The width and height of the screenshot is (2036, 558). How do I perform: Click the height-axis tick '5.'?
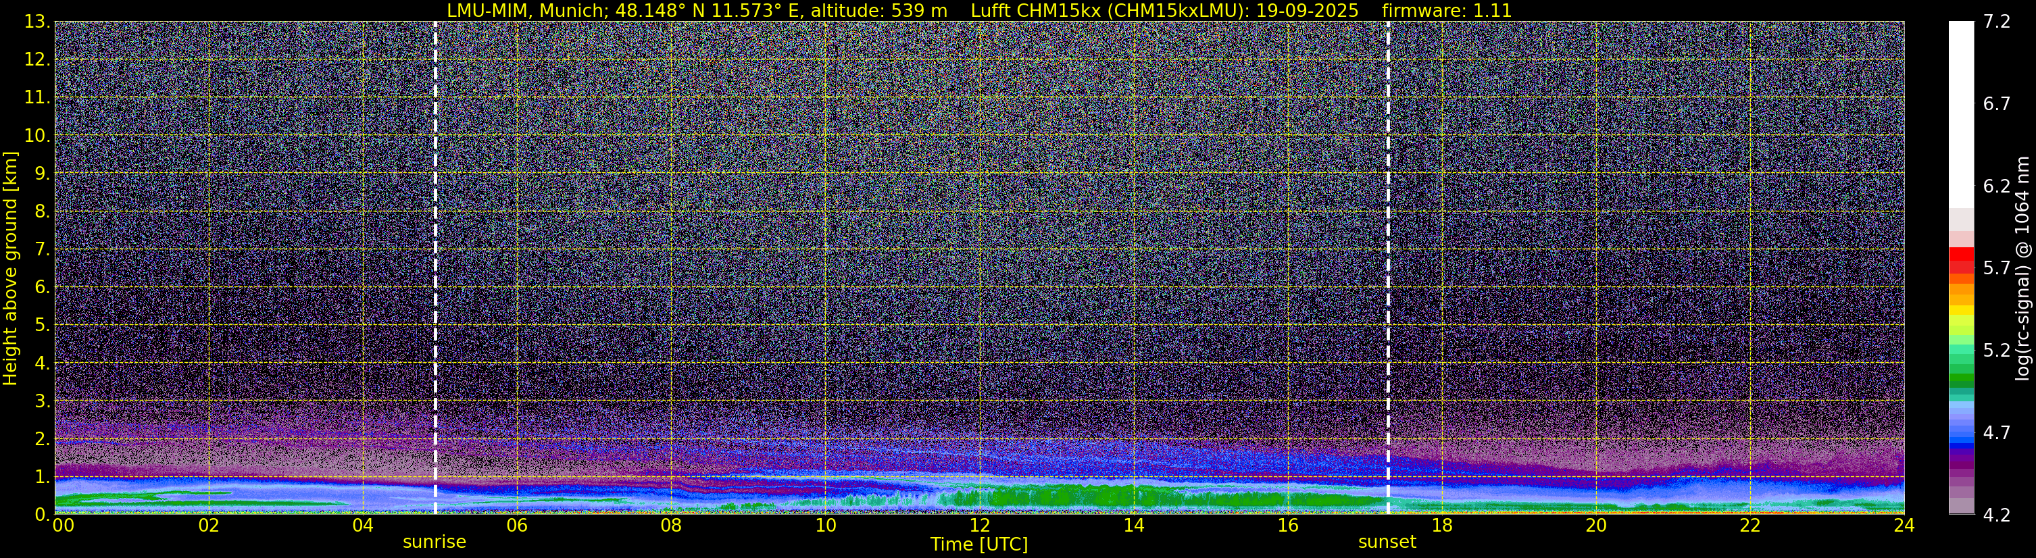pyautogui.click(x=43, y=325)
